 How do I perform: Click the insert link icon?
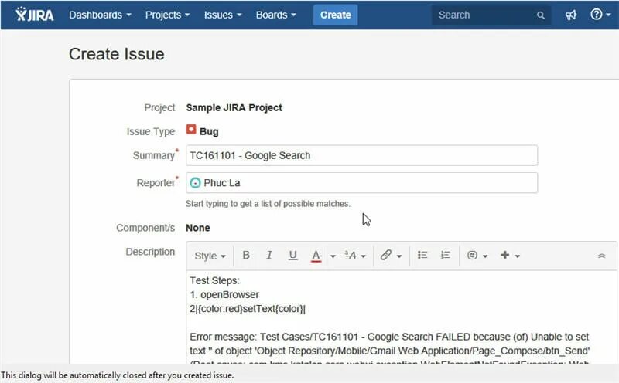386,255
